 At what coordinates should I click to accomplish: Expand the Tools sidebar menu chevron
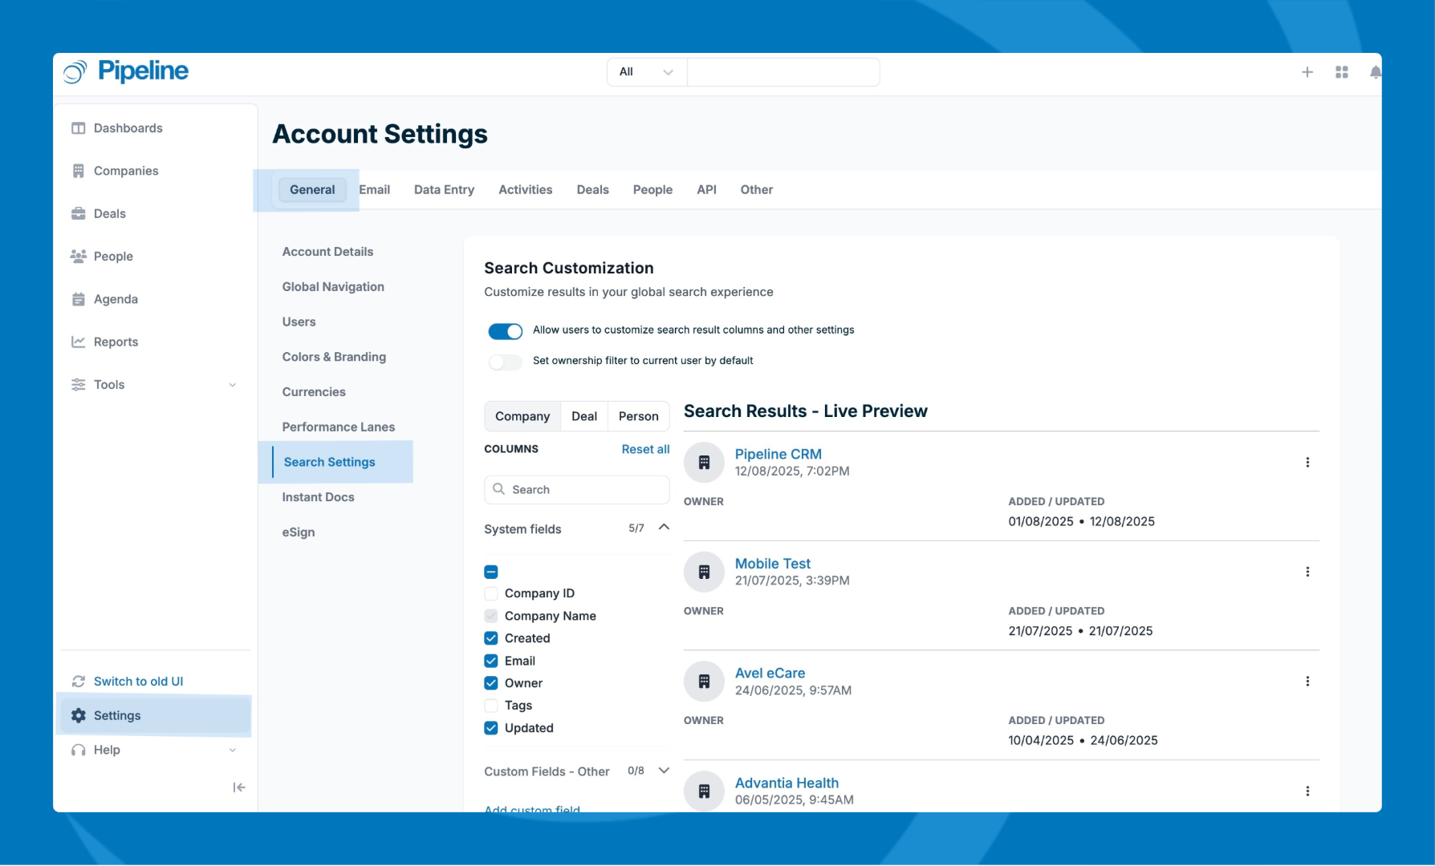pos(233,385)
